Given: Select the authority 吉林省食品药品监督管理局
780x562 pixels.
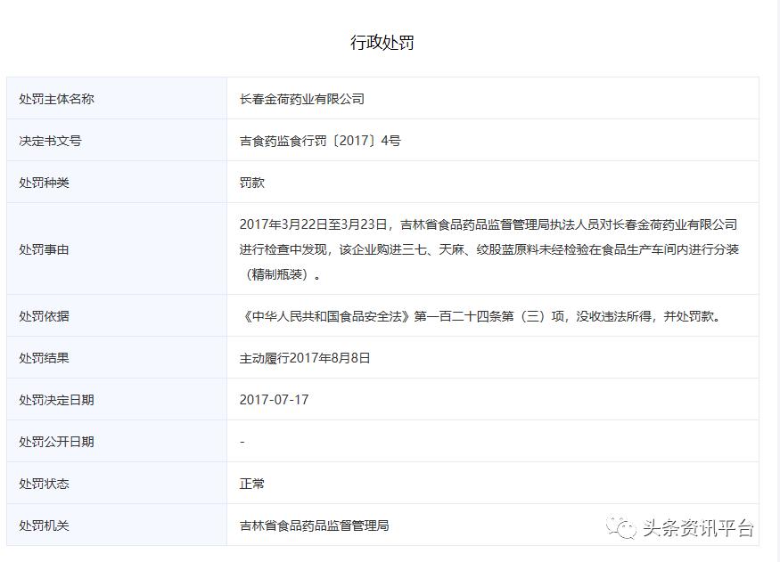Looking at the screenshot, I should pos(315,525).
